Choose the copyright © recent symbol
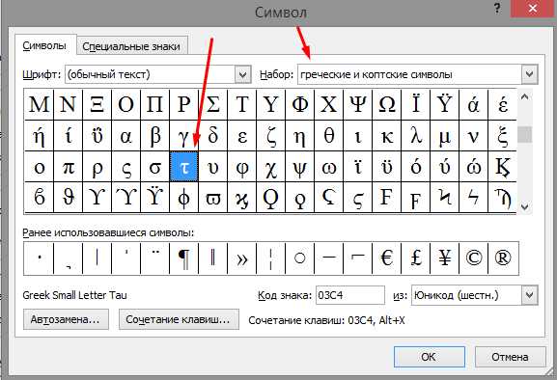Screen dimensions: 557x380 pos(474,258)
